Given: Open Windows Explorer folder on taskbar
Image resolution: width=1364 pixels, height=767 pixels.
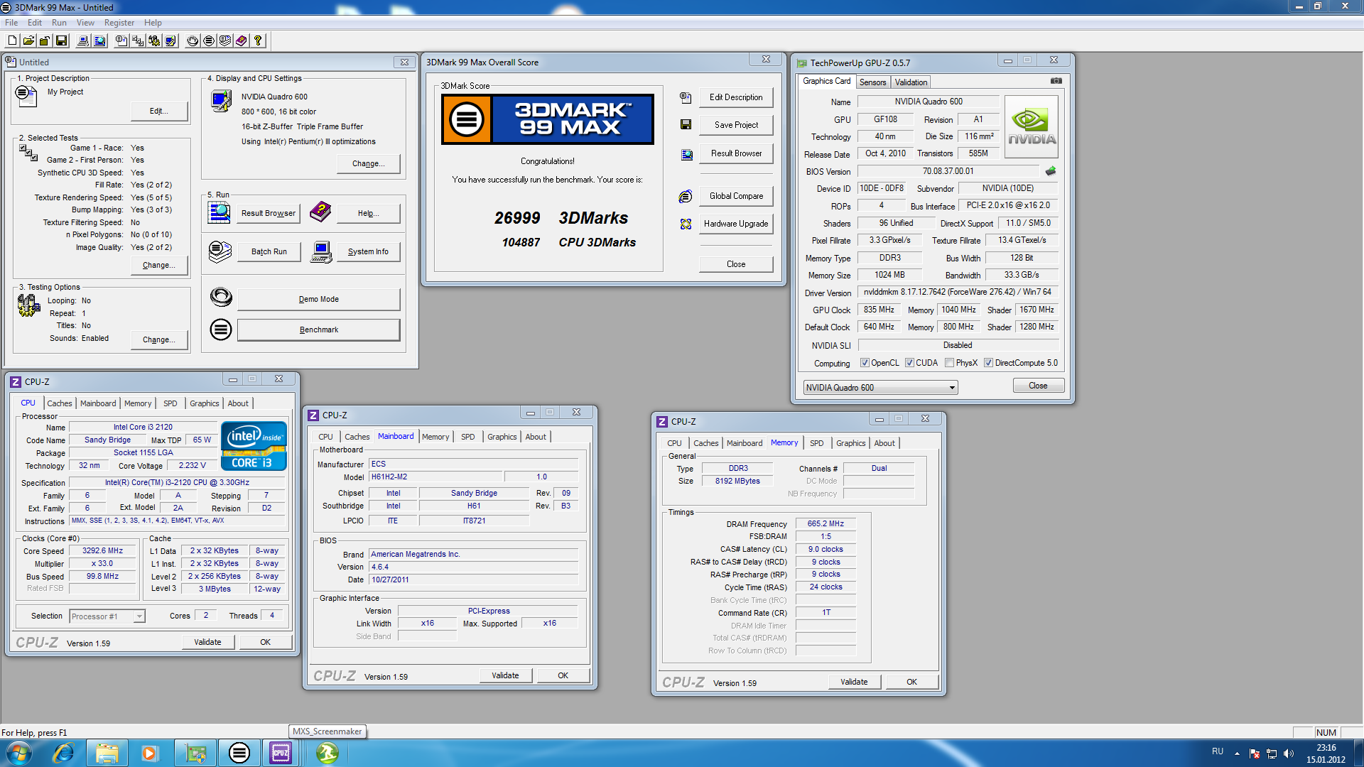Looking at the screenshot, I should pyautogui.click(x=107, y=753).
